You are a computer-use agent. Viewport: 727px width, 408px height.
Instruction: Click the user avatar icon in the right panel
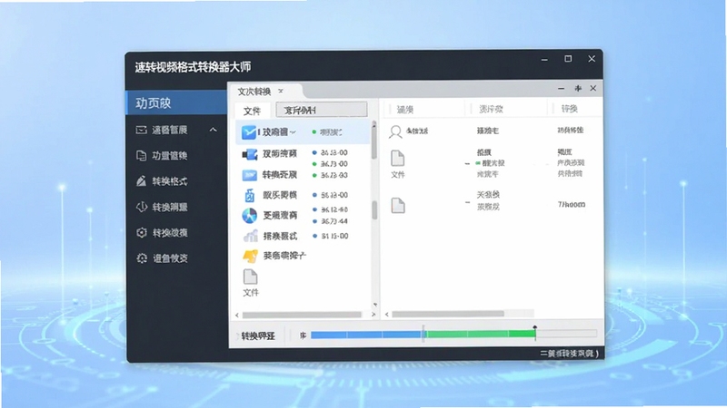coord(395,131)
